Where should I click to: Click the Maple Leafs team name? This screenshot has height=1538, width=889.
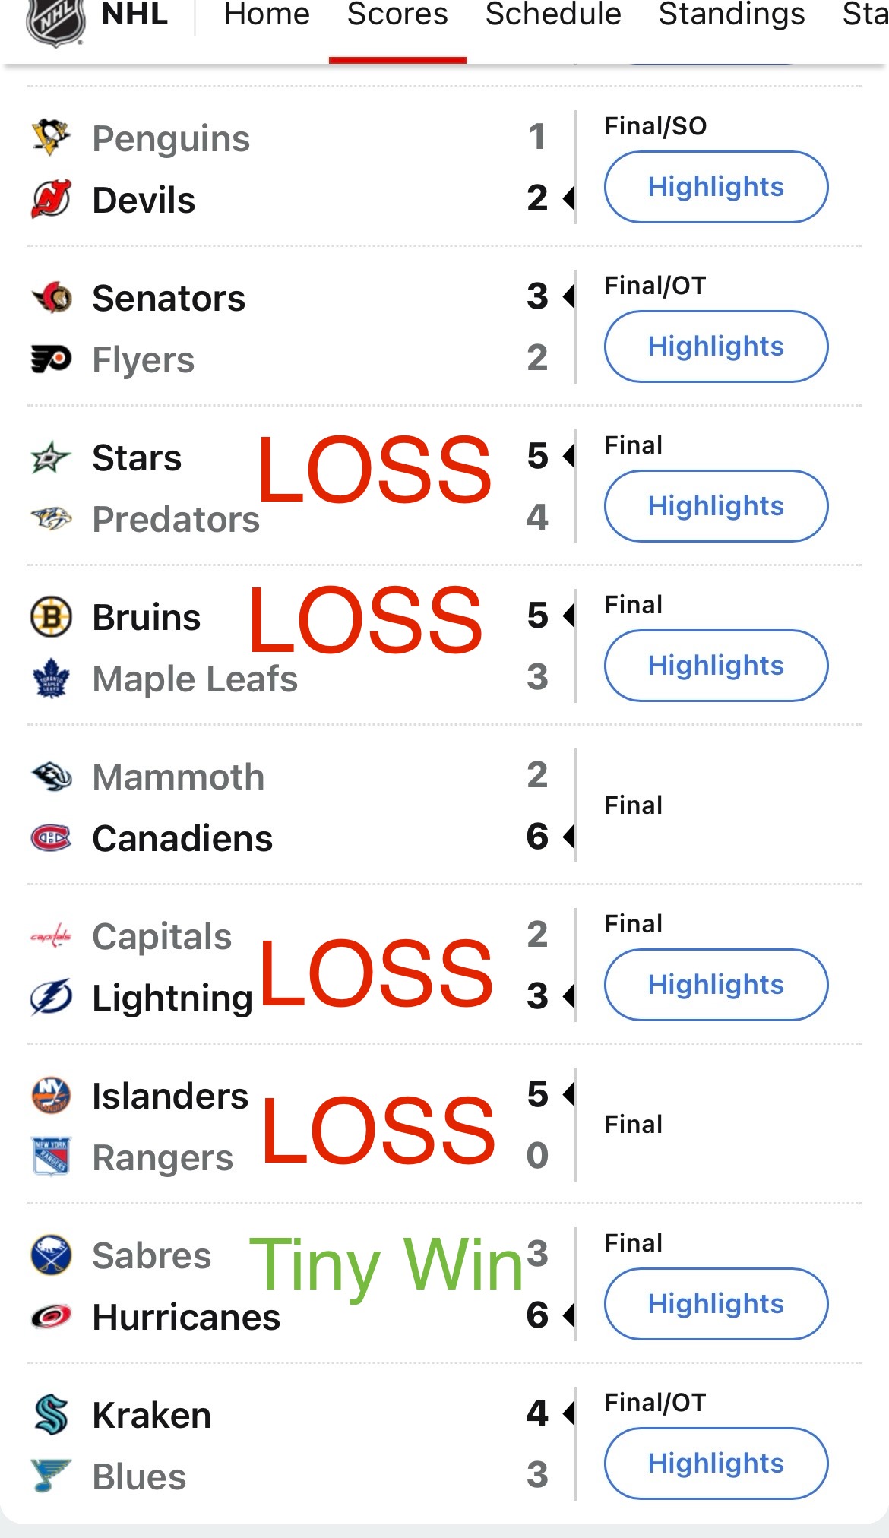pyautogui.click(x=195, y=679)
